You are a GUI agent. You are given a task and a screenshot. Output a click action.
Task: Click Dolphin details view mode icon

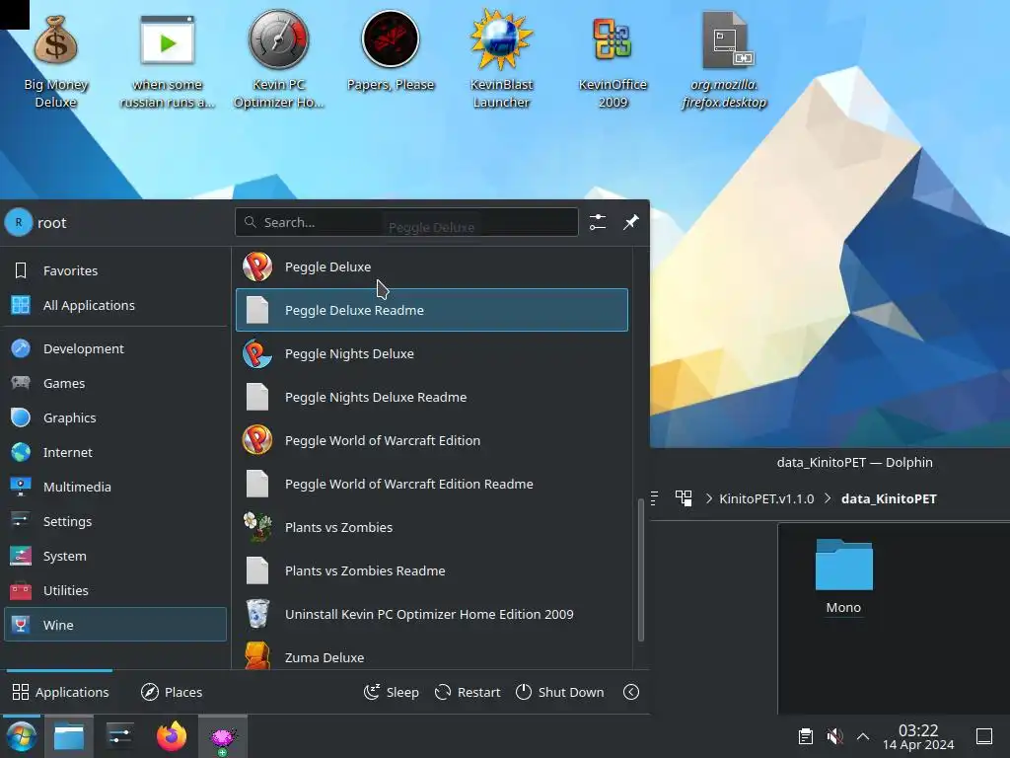(655, 498)
